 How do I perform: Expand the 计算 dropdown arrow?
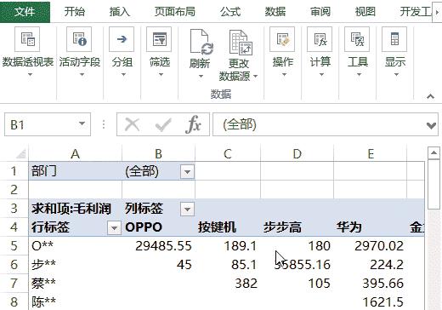pos(321,75)
